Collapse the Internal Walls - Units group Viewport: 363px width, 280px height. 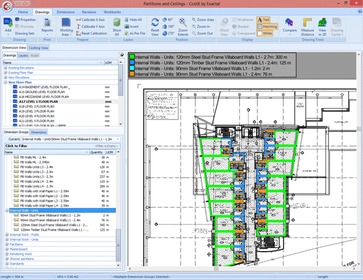click(x=7, y=210)
